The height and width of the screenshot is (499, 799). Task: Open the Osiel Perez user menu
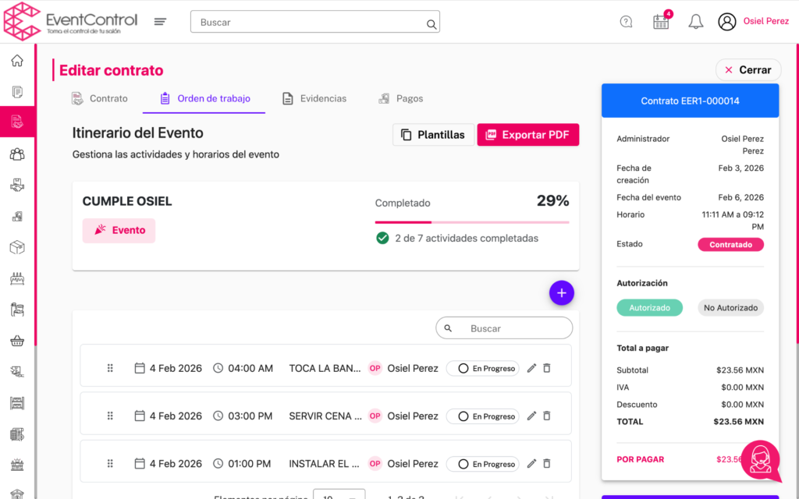pos(753,22)
